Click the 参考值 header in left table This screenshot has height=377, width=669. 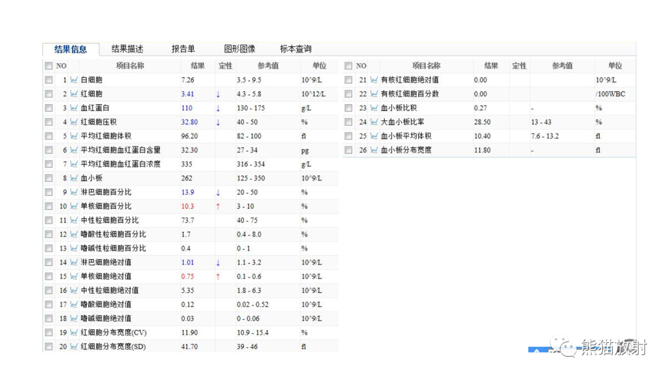coord(268,66)
